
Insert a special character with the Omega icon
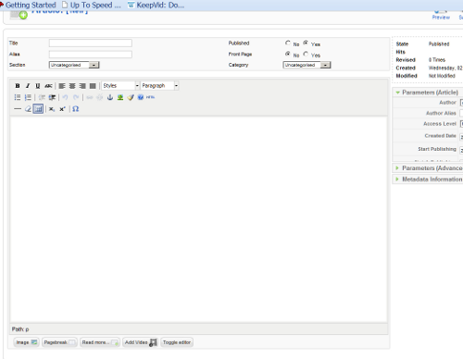76,109
